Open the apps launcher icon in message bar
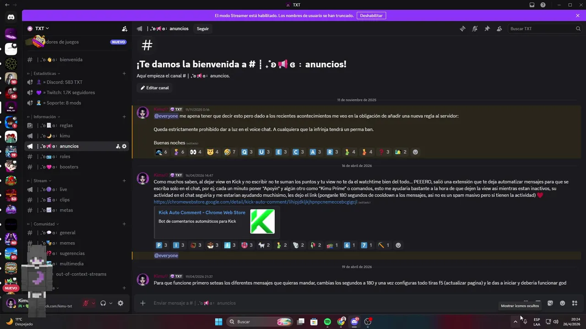Viewport: 586px width, 329px height. [575, 303]
